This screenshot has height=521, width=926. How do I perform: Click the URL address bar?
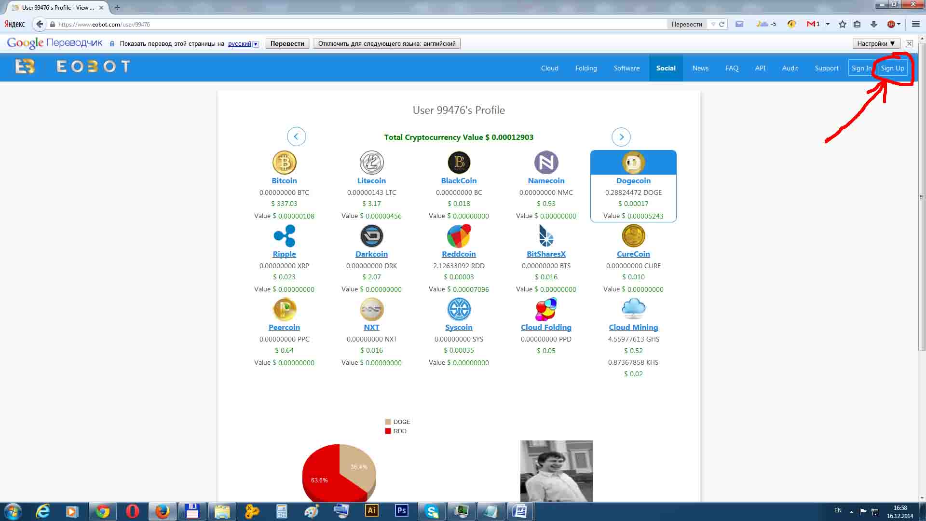pos(357,24)
